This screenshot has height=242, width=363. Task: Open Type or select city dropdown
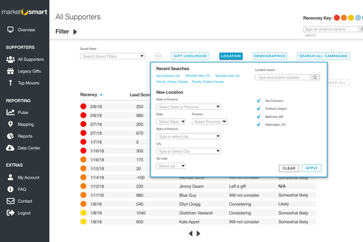pyautogui.click(x=188, y=136)
